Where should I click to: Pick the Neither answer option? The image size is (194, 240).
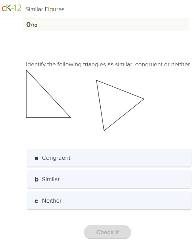[109, 201]
